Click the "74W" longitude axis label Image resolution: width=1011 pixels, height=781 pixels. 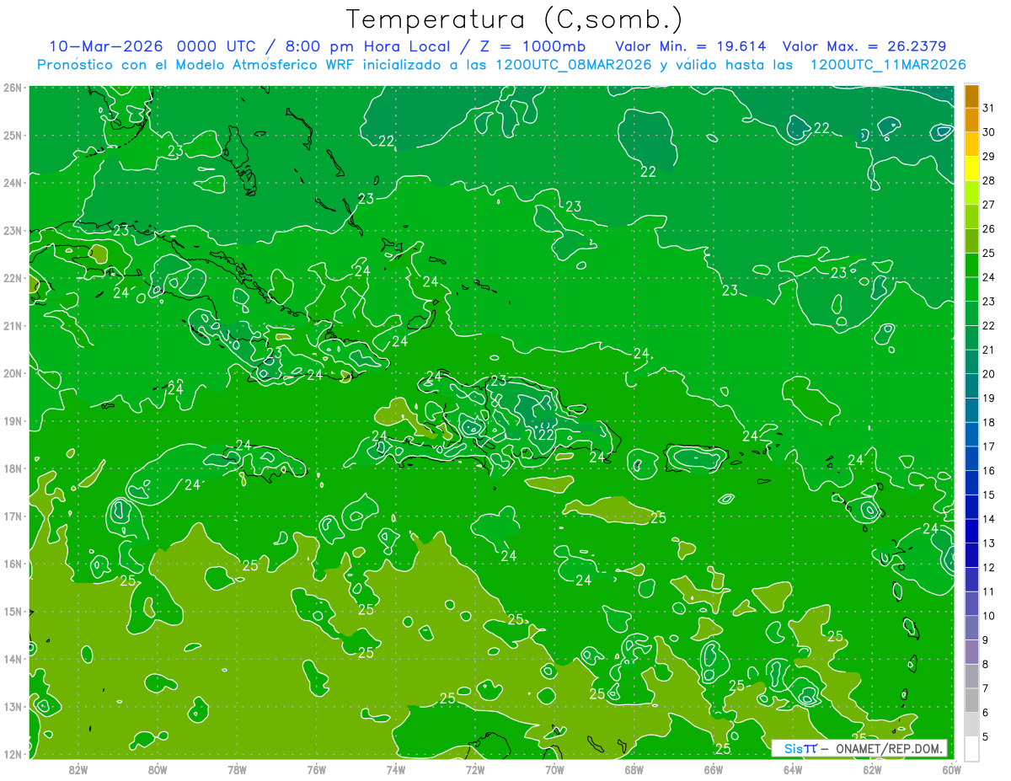(396, 768)
